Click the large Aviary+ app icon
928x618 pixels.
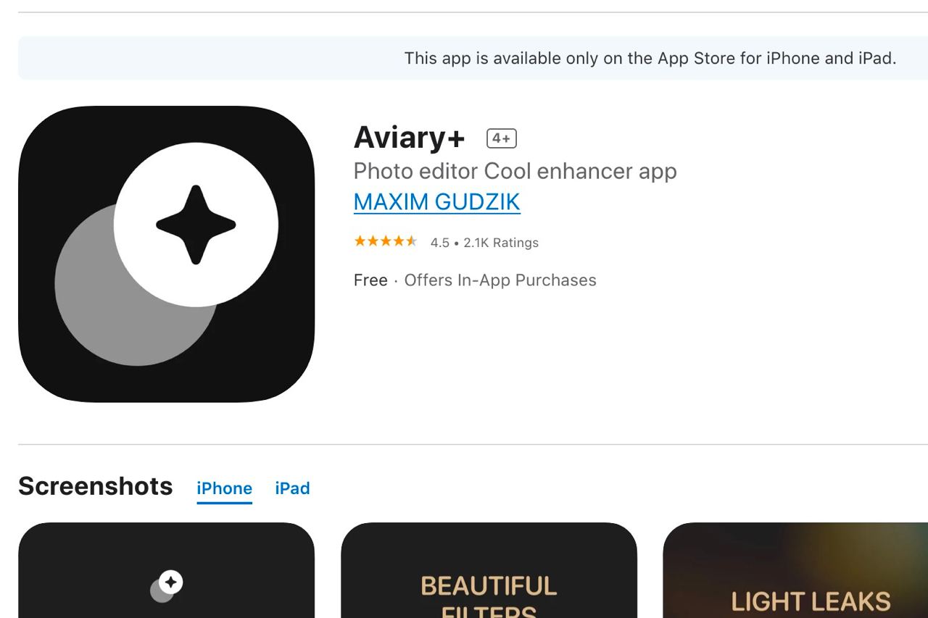coord(167,254)
